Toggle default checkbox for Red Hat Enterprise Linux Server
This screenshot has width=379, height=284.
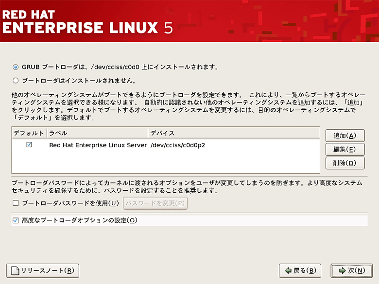[x=29, y=145]
